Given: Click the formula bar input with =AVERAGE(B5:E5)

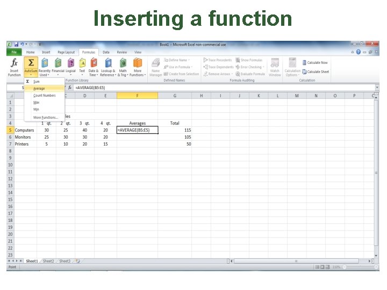Looking at the screenshot, I should [224, 88].
